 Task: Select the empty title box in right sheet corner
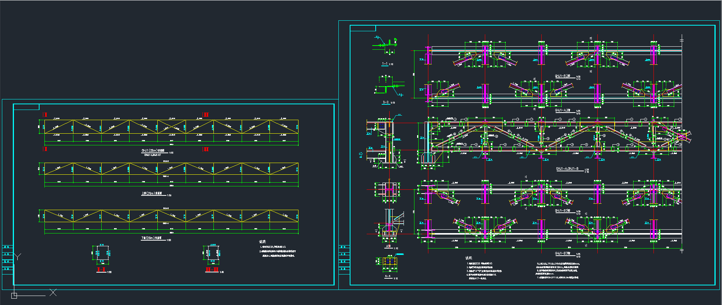(363, 28)
